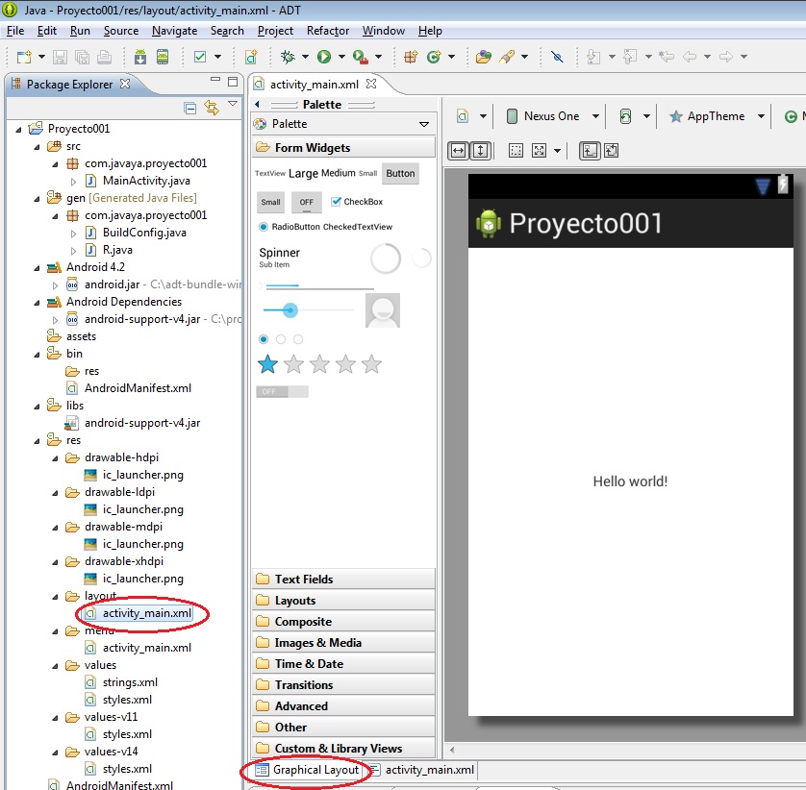Click the New wizard toolbar icon
This screenshot has width=806, height=790.
pos(24,57)
